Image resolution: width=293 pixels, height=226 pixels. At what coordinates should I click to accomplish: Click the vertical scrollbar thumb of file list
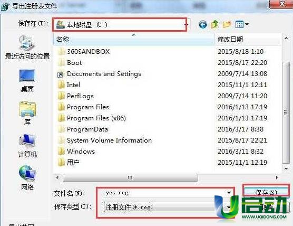[286, 112]
